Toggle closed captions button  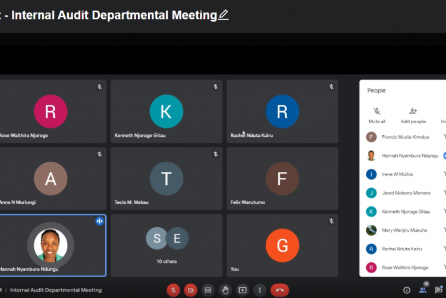click(208, 290)
